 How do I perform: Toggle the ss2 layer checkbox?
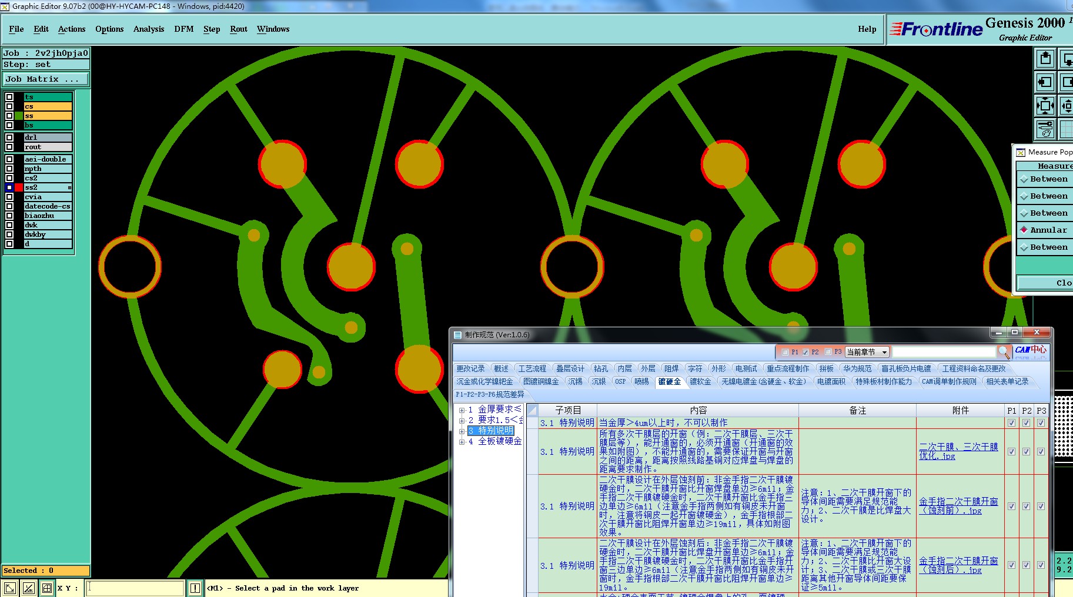(9, 187)
